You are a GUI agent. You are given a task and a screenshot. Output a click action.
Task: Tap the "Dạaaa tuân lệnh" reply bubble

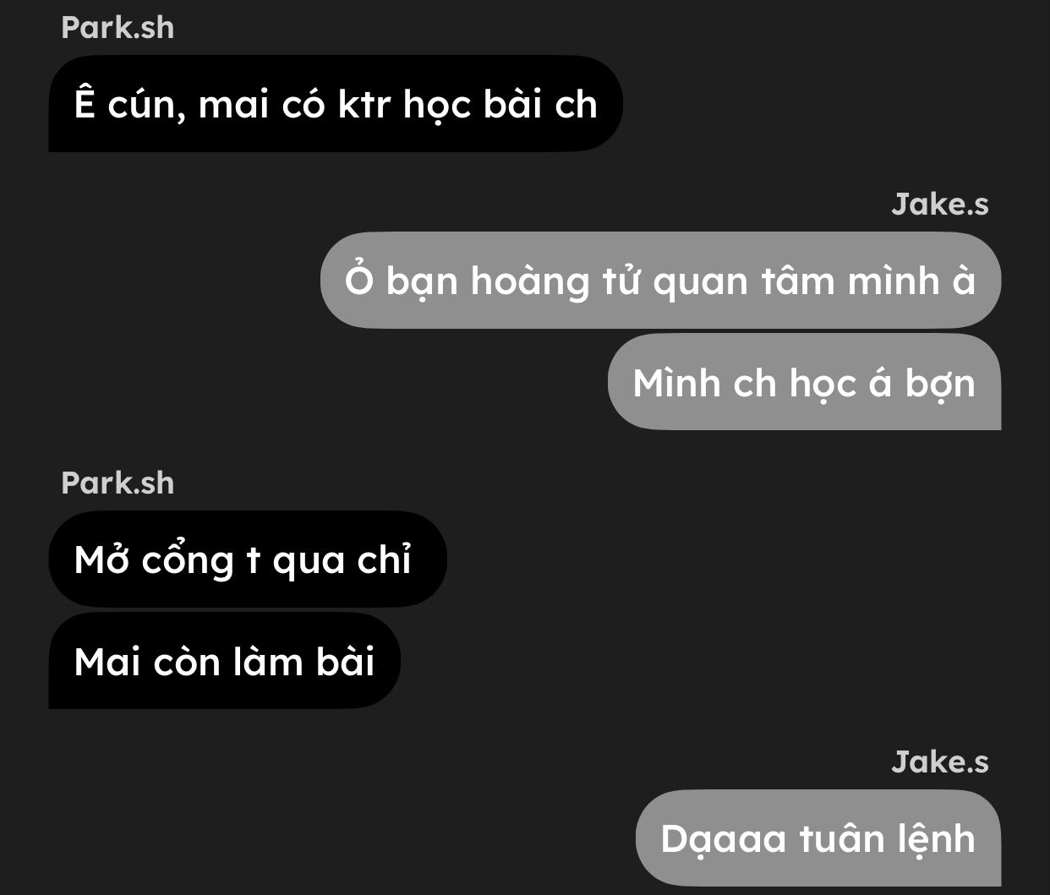818,838
